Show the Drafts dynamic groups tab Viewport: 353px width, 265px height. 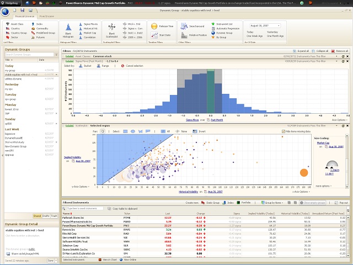click(46, 216)
